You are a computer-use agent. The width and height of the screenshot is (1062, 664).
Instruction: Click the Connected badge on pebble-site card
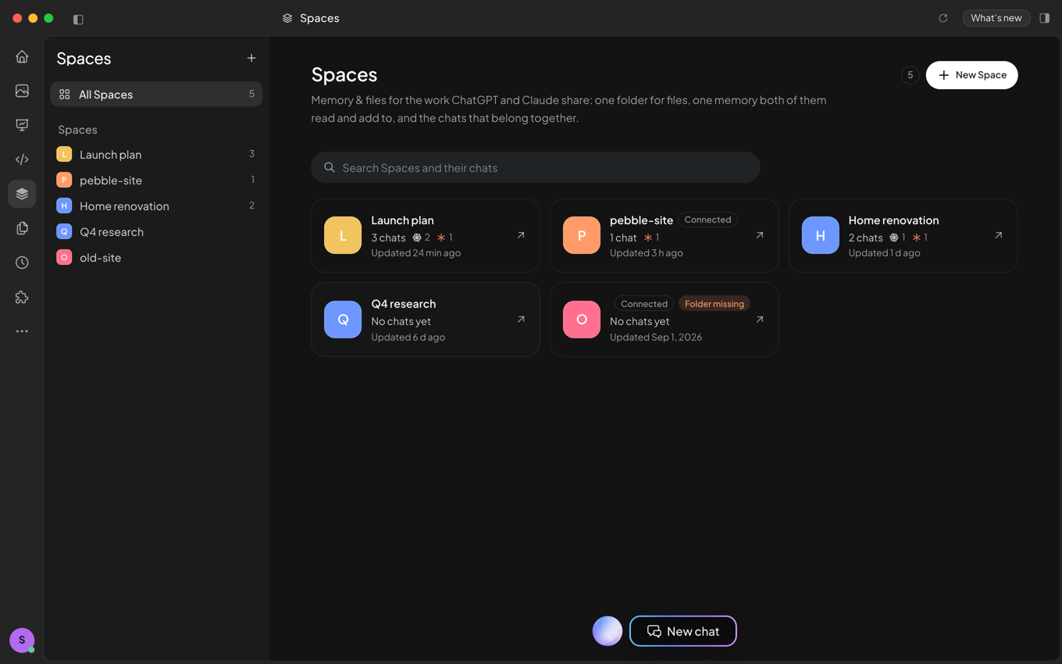tap(708, 220)
